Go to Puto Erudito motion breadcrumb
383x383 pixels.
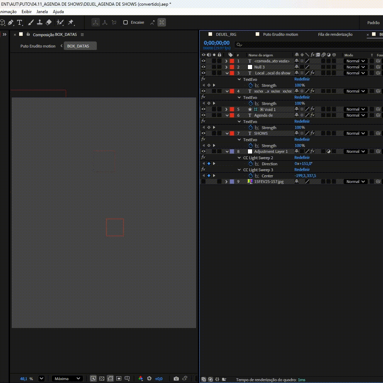[x=38, y=46]
